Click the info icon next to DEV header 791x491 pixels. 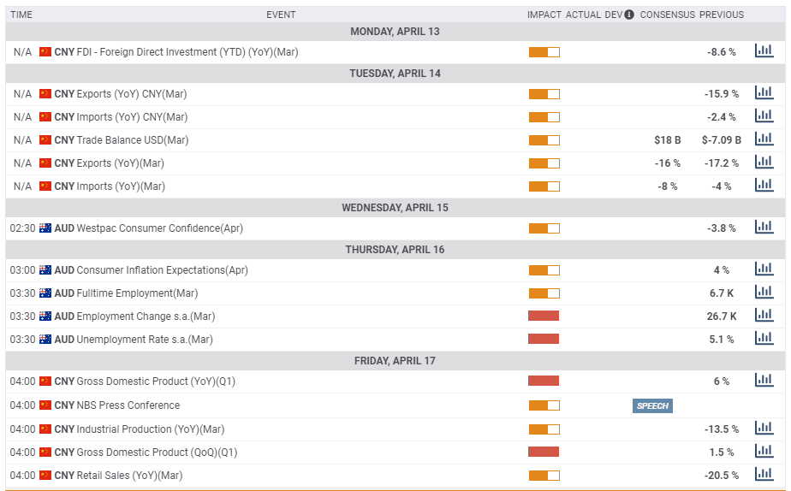[x=629, y=15]
